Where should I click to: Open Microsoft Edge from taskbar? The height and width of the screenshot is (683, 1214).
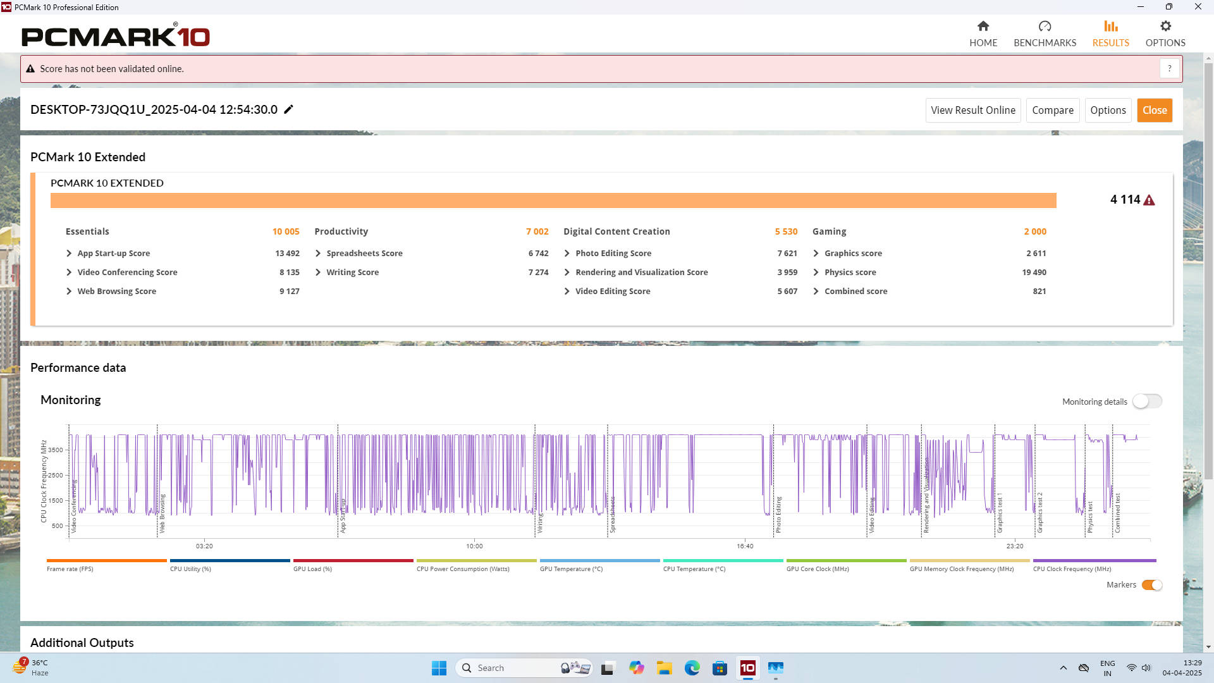click(x=692, y=668)
